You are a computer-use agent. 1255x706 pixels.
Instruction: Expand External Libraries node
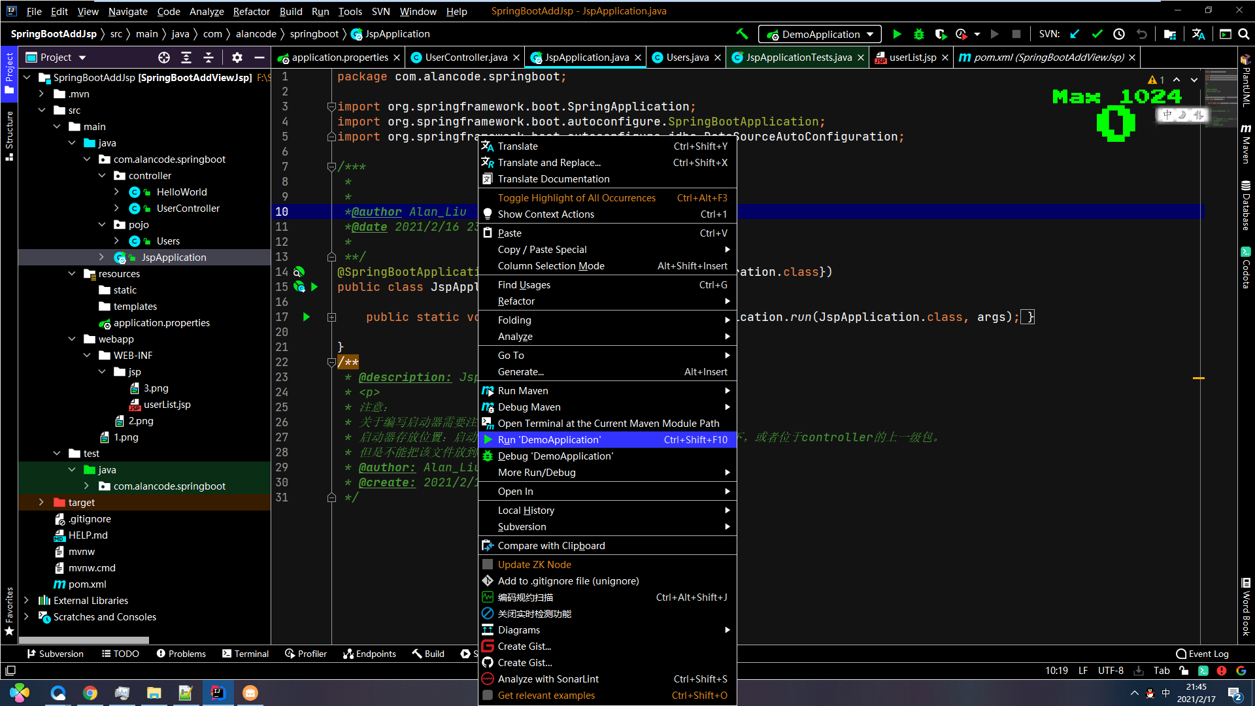point(27,601)
